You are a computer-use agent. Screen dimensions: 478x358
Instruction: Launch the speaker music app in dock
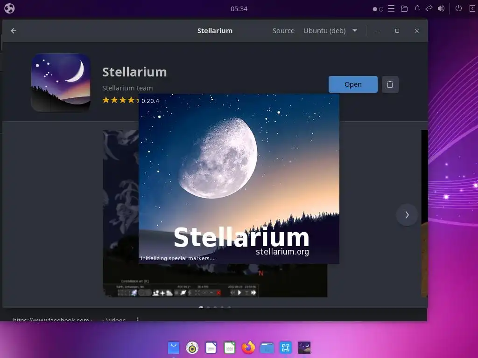click(192, 348)
